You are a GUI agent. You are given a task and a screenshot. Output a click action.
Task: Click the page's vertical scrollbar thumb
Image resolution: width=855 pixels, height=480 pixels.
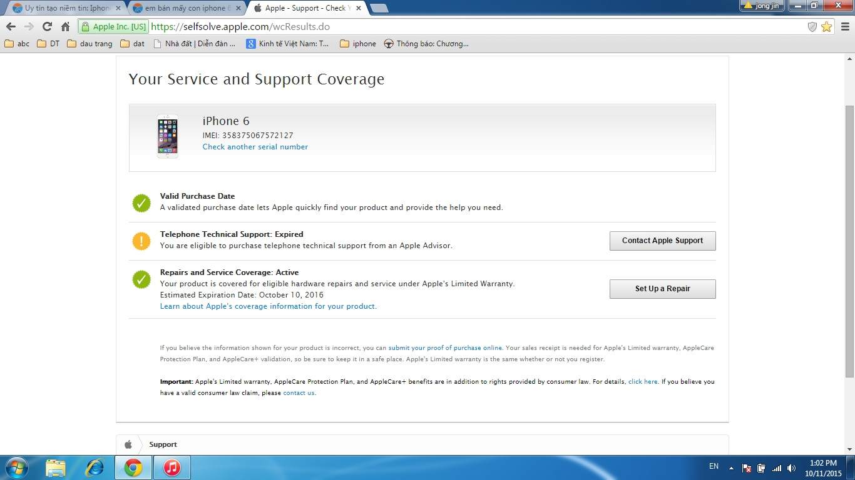[x=849, y=241]
